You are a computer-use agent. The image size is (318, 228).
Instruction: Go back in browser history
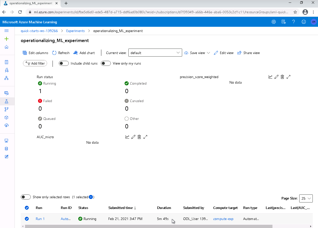click(4, 12)
